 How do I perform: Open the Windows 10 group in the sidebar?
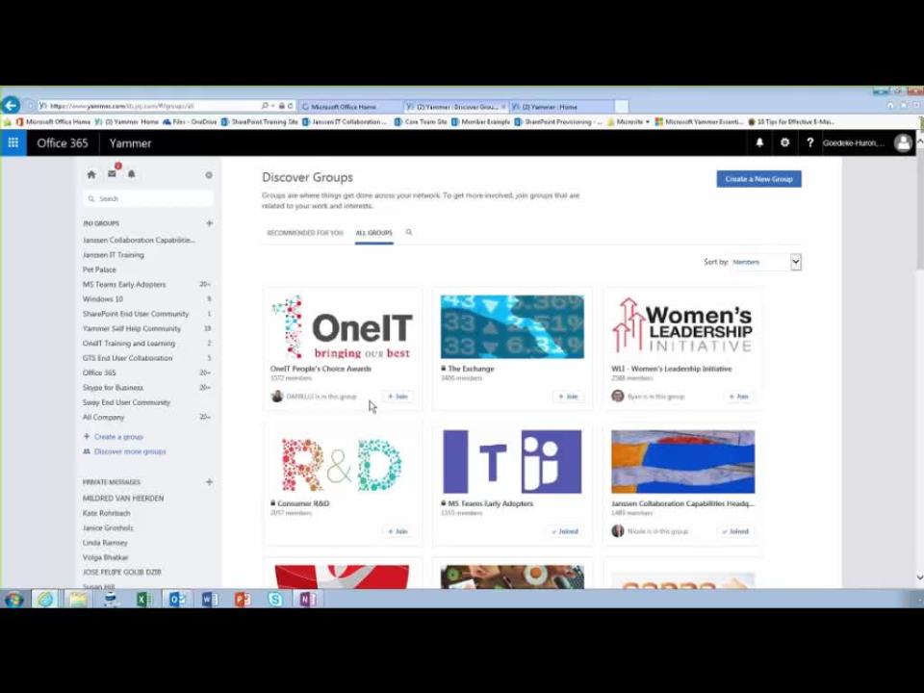point(103,298)
